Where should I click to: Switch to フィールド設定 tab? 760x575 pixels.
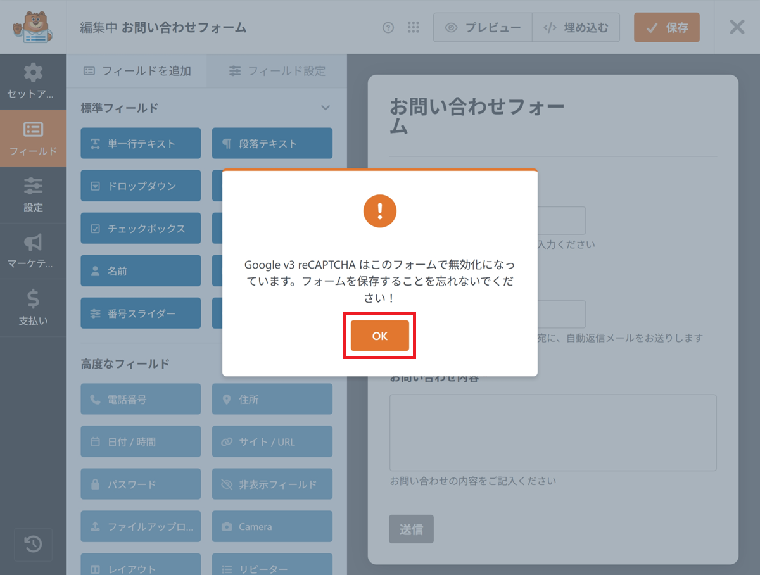coord(277,71)
